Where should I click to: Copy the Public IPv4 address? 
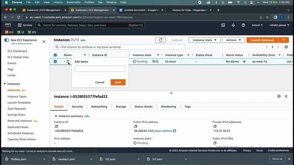(136, 126)
